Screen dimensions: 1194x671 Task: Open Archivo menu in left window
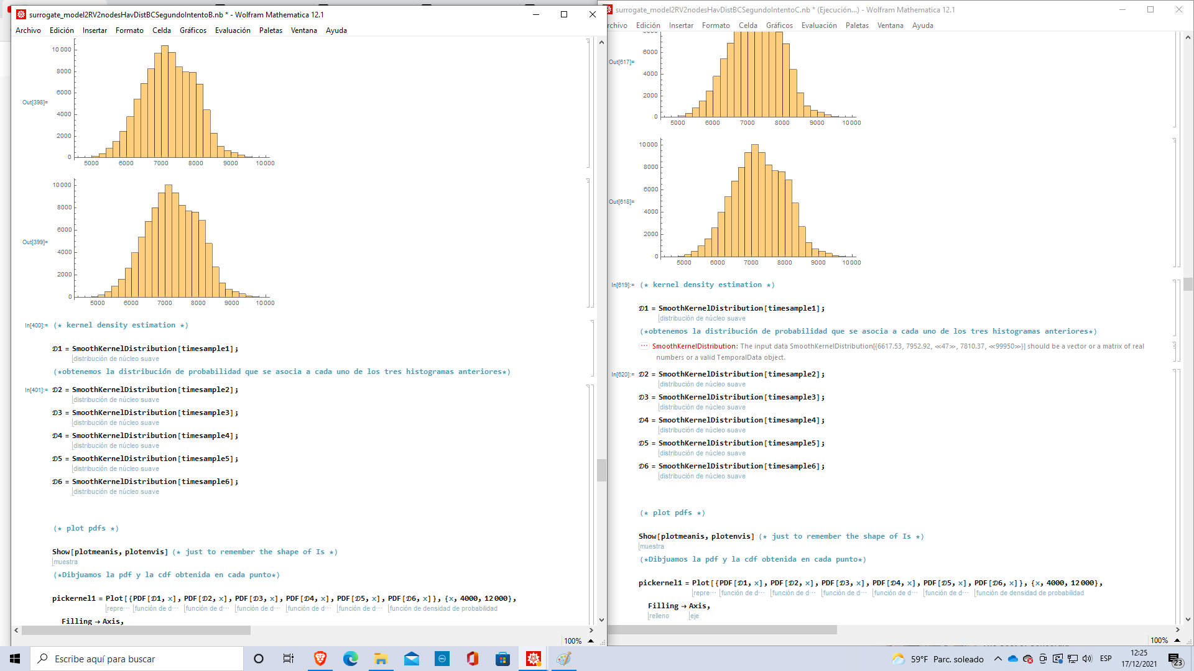pos(28,30)
